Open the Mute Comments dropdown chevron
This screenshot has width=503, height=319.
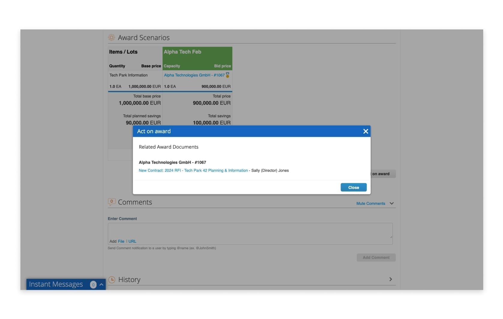[x=391, y=203]
